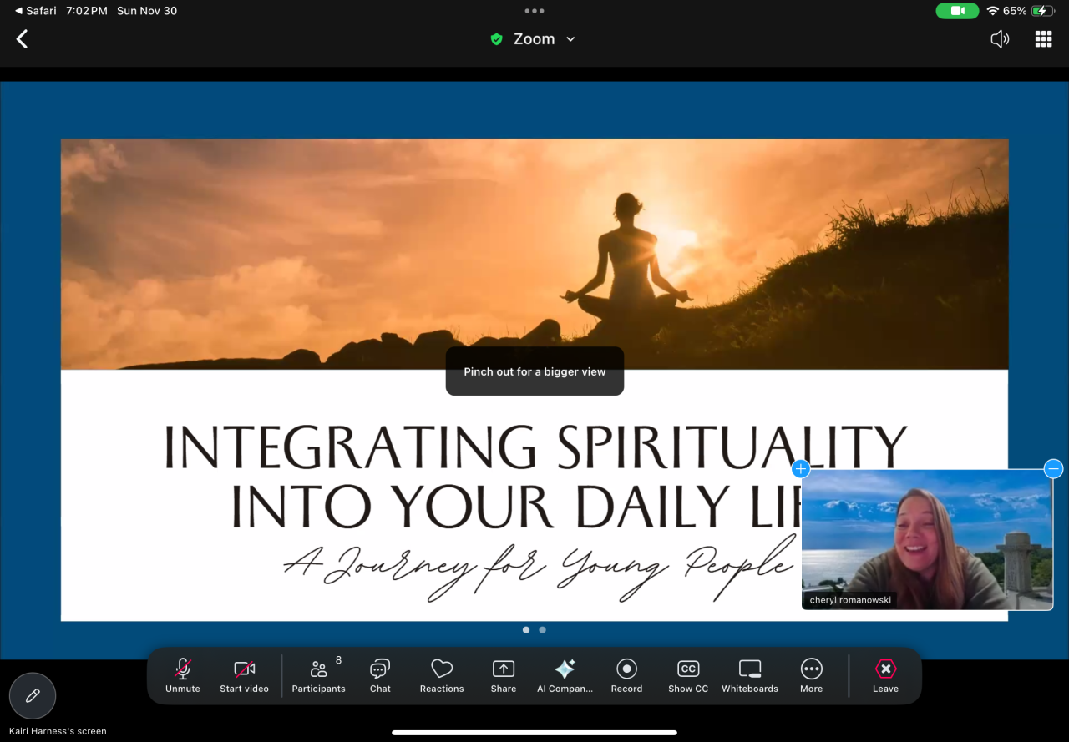This screenshot has width=1069, height=742.
Task: Tap the "65%" battery percentage
Action: 1016,11
